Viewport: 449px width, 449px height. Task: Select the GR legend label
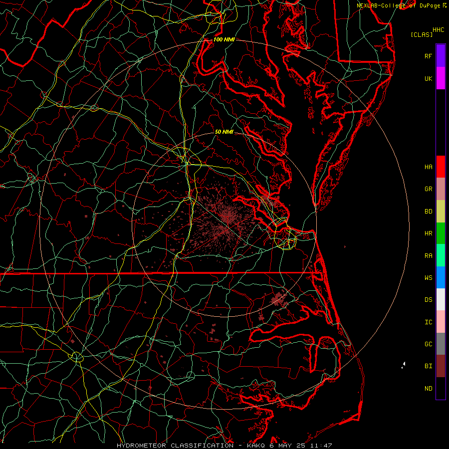tap(428, 189)
